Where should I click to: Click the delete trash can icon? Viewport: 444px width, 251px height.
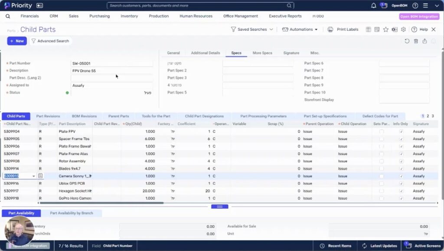pos(416,41)
